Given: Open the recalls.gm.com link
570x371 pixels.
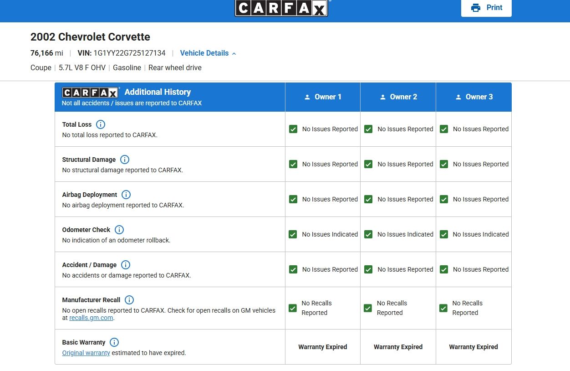Looking at the screenshot, I should pyautogui.click(x=91, y=318).
